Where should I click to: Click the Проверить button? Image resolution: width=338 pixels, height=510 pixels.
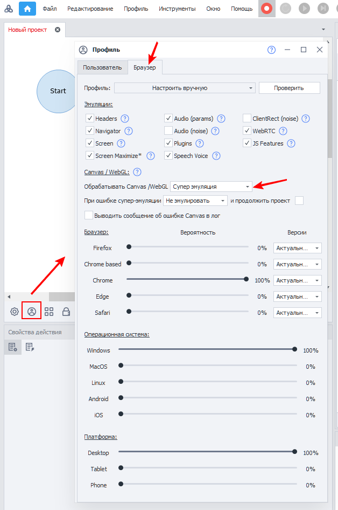289,88
